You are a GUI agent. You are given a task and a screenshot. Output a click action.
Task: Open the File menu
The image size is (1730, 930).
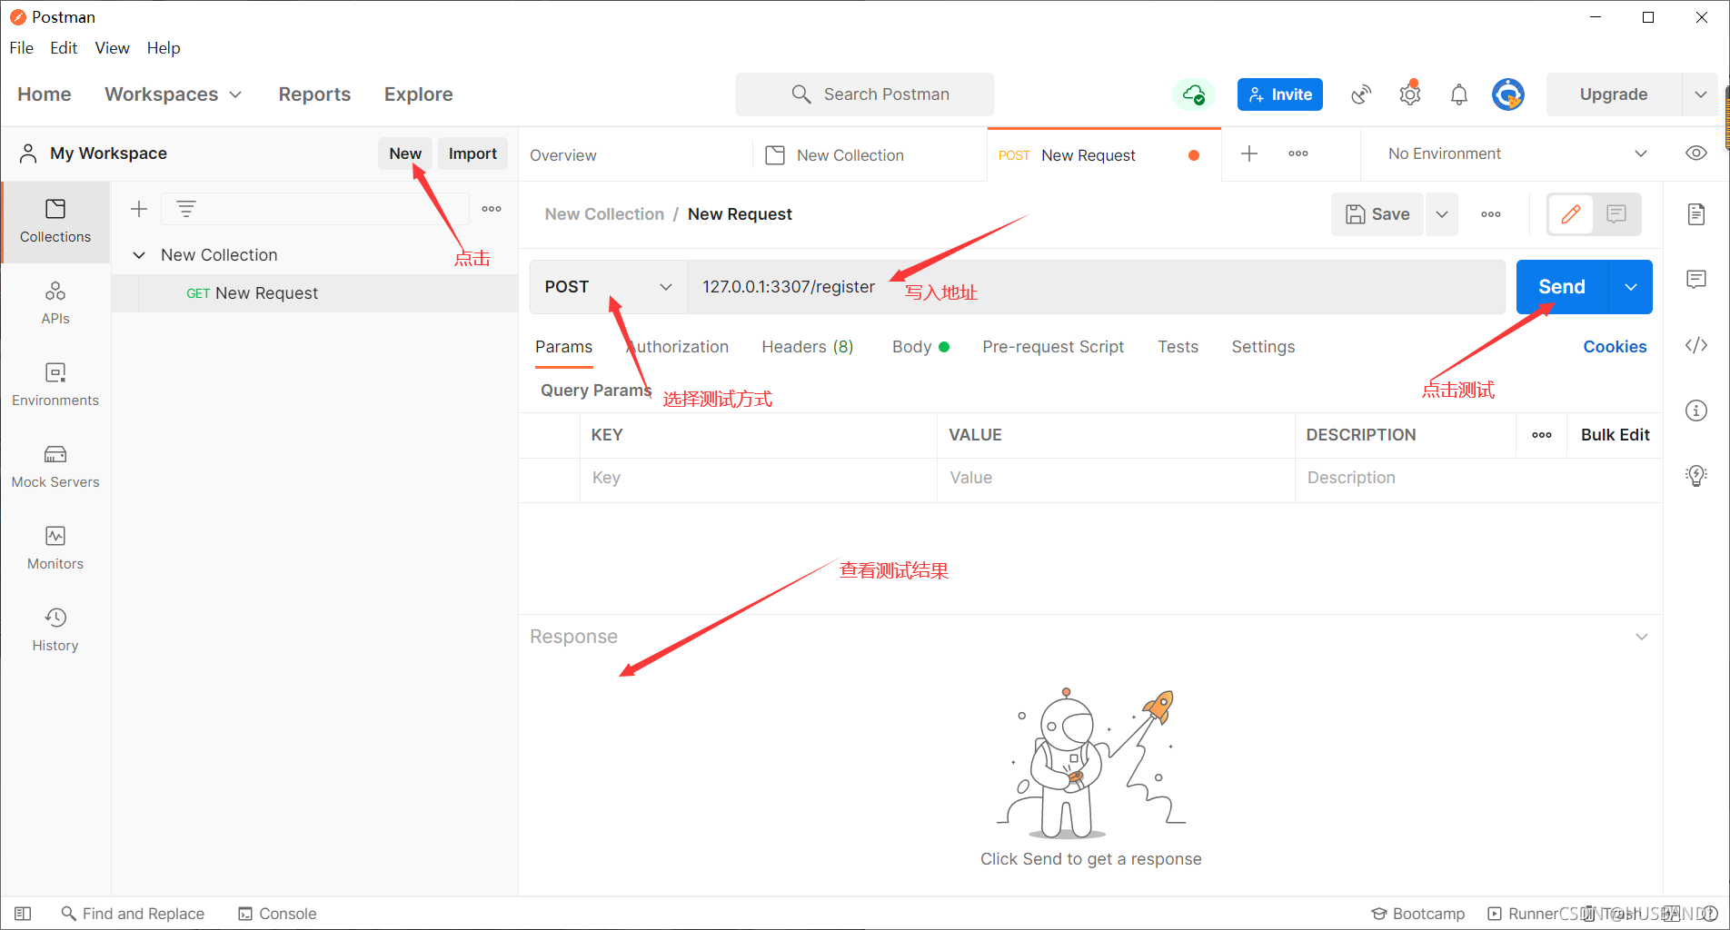point(22,48)
